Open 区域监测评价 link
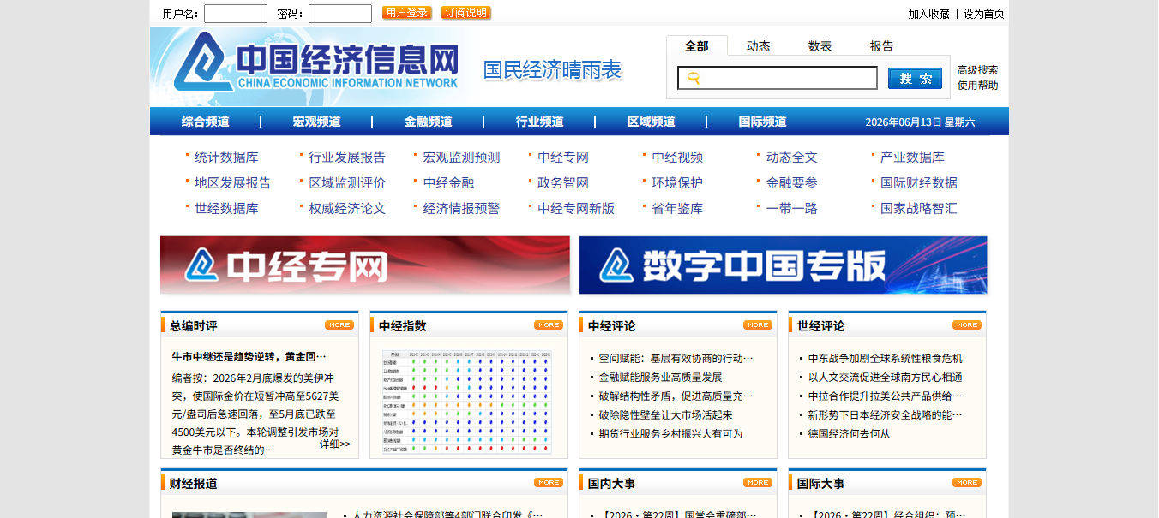This screenshot has width=1159, height=518. pos(347,183)
